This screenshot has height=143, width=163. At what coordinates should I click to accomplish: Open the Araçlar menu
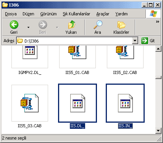point(103,14)
